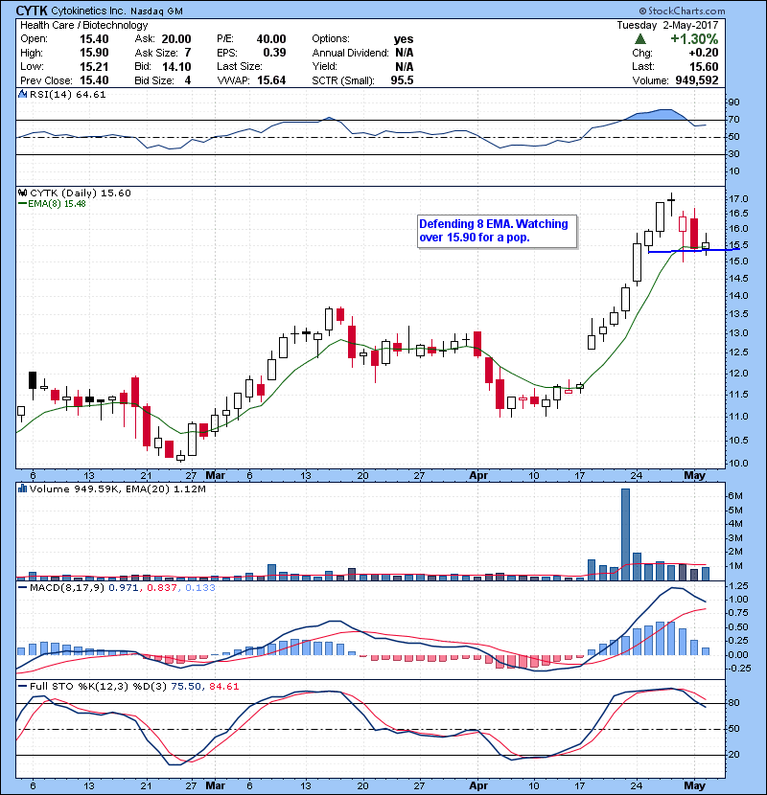The height and width of the screenshot is (795, 767).
Task: Click the RSI indicator icon beside RSI(14)
Action: click(x=22, y=94)
